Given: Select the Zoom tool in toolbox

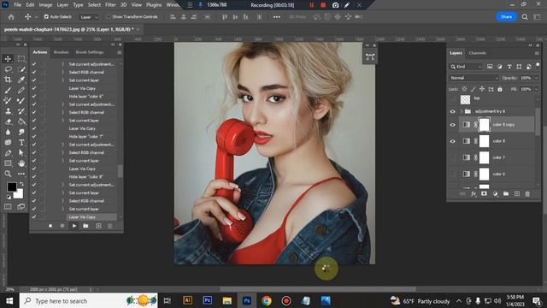Looking at the screenshot, I should point(8,174).
